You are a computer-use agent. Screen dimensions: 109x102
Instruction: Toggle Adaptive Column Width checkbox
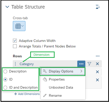[x=15, y=41]
